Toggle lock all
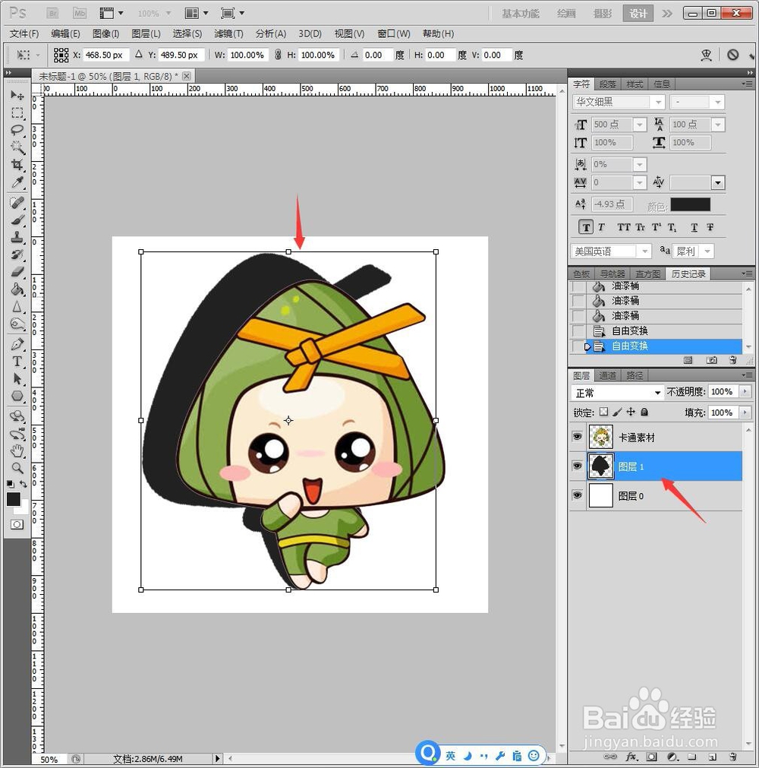This screenshot has height=768, width=759. [x=644, y=412]
